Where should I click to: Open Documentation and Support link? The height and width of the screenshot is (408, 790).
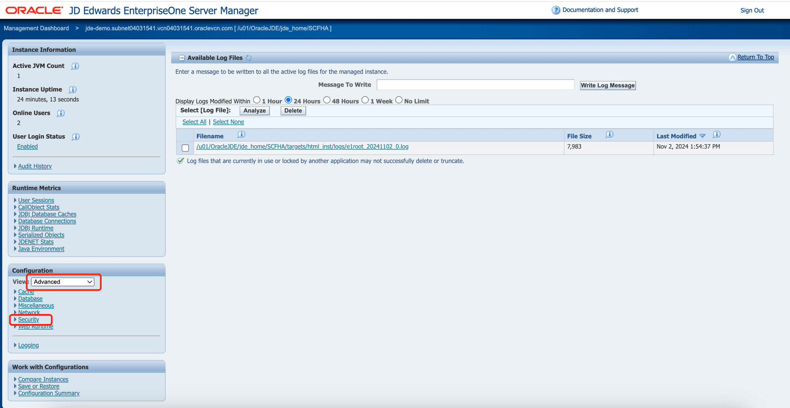pyautogui.click(x=600, y=10)
